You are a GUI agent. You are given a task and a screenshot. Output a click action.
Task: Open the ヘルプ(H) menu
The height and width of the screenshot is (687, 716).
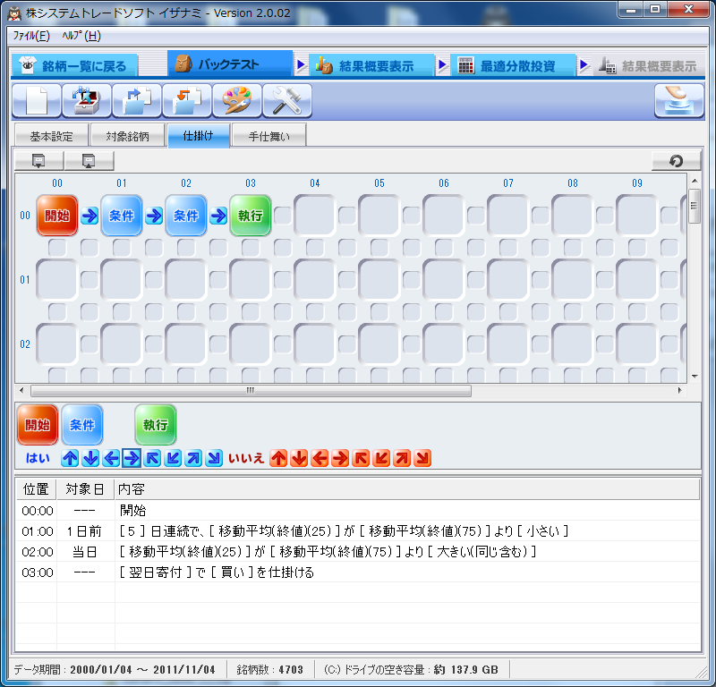click(x=81, y=36)
